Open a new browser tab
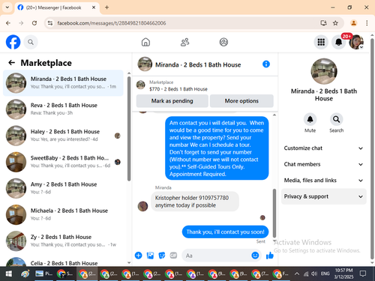 coord(106,7)
